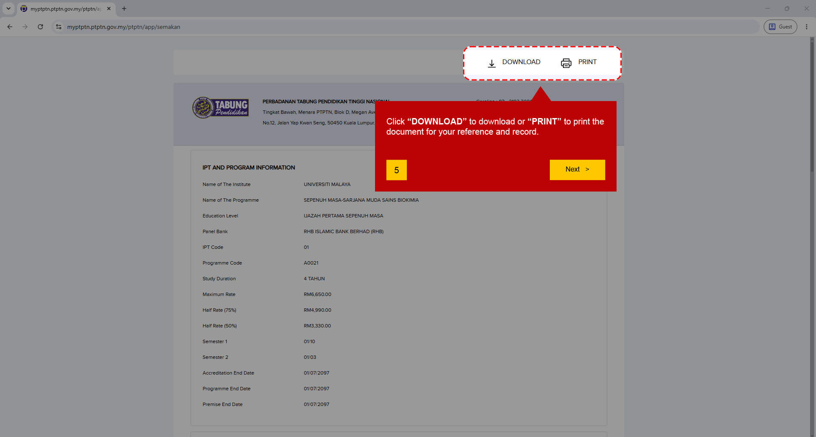Minimize the browser window
816x437 pixels.
(768, 8)
